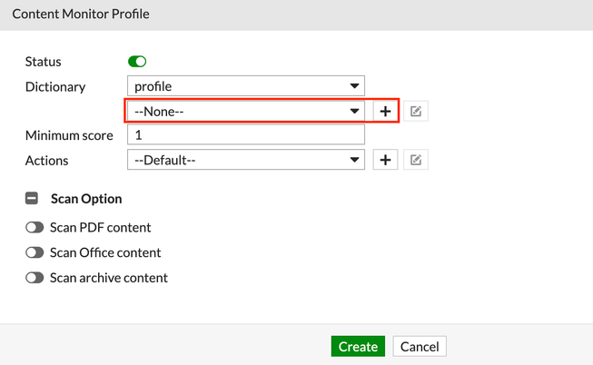Click the edit icon beside the --None-- dropdown
This screenshot has width=593, height=365.
tap(416, 111)
